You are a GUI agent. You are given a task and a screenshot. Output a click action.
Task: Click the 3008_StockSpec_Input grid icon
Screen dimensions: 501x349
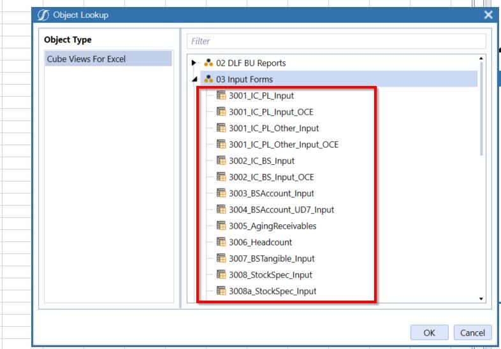(221, 275)
